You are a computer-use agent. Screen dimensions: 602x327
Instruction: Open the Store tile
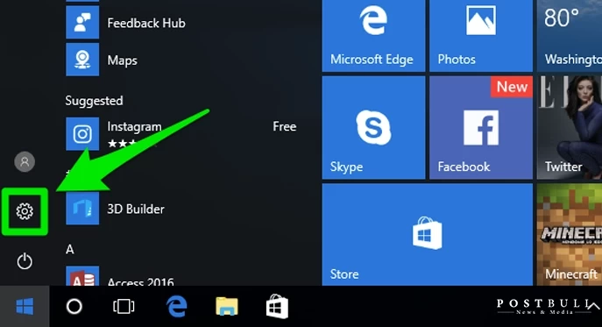(428, 234)
